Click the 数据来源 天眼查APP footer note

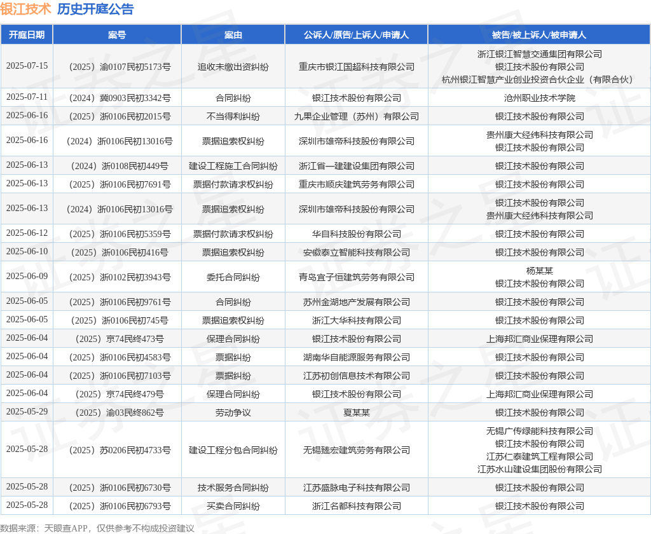tap(97, 528)
